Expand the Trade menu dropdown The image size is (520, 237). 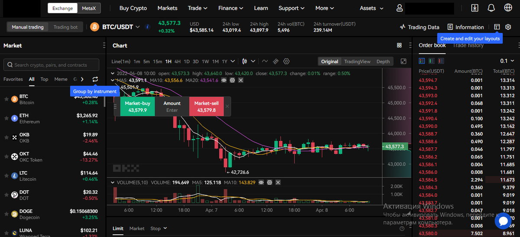198,8
